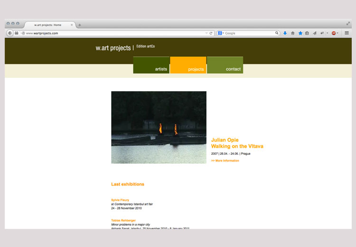Click the window close traffic light button

[x=8, y=24]
